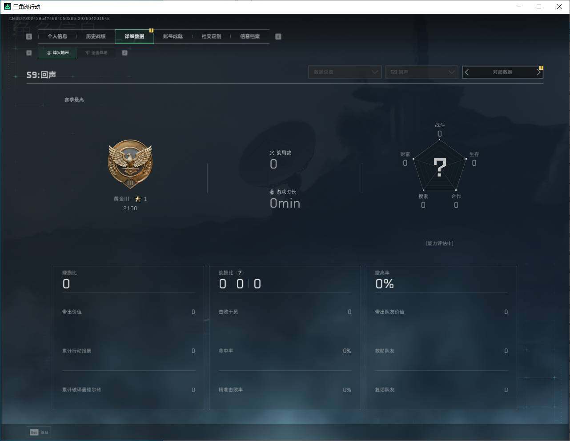The width and height of the screenshot is (570, 441).
Task: Click the 三角洲行动 app icon in title bar
Action: pyautogui.click(x=7, y=7)
